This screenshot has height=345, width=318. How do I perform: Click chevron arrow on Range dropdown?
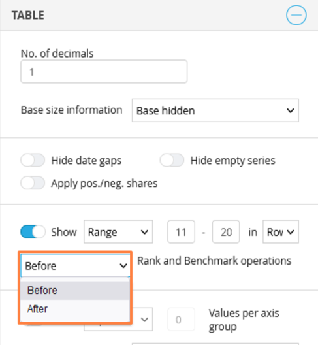144,232
